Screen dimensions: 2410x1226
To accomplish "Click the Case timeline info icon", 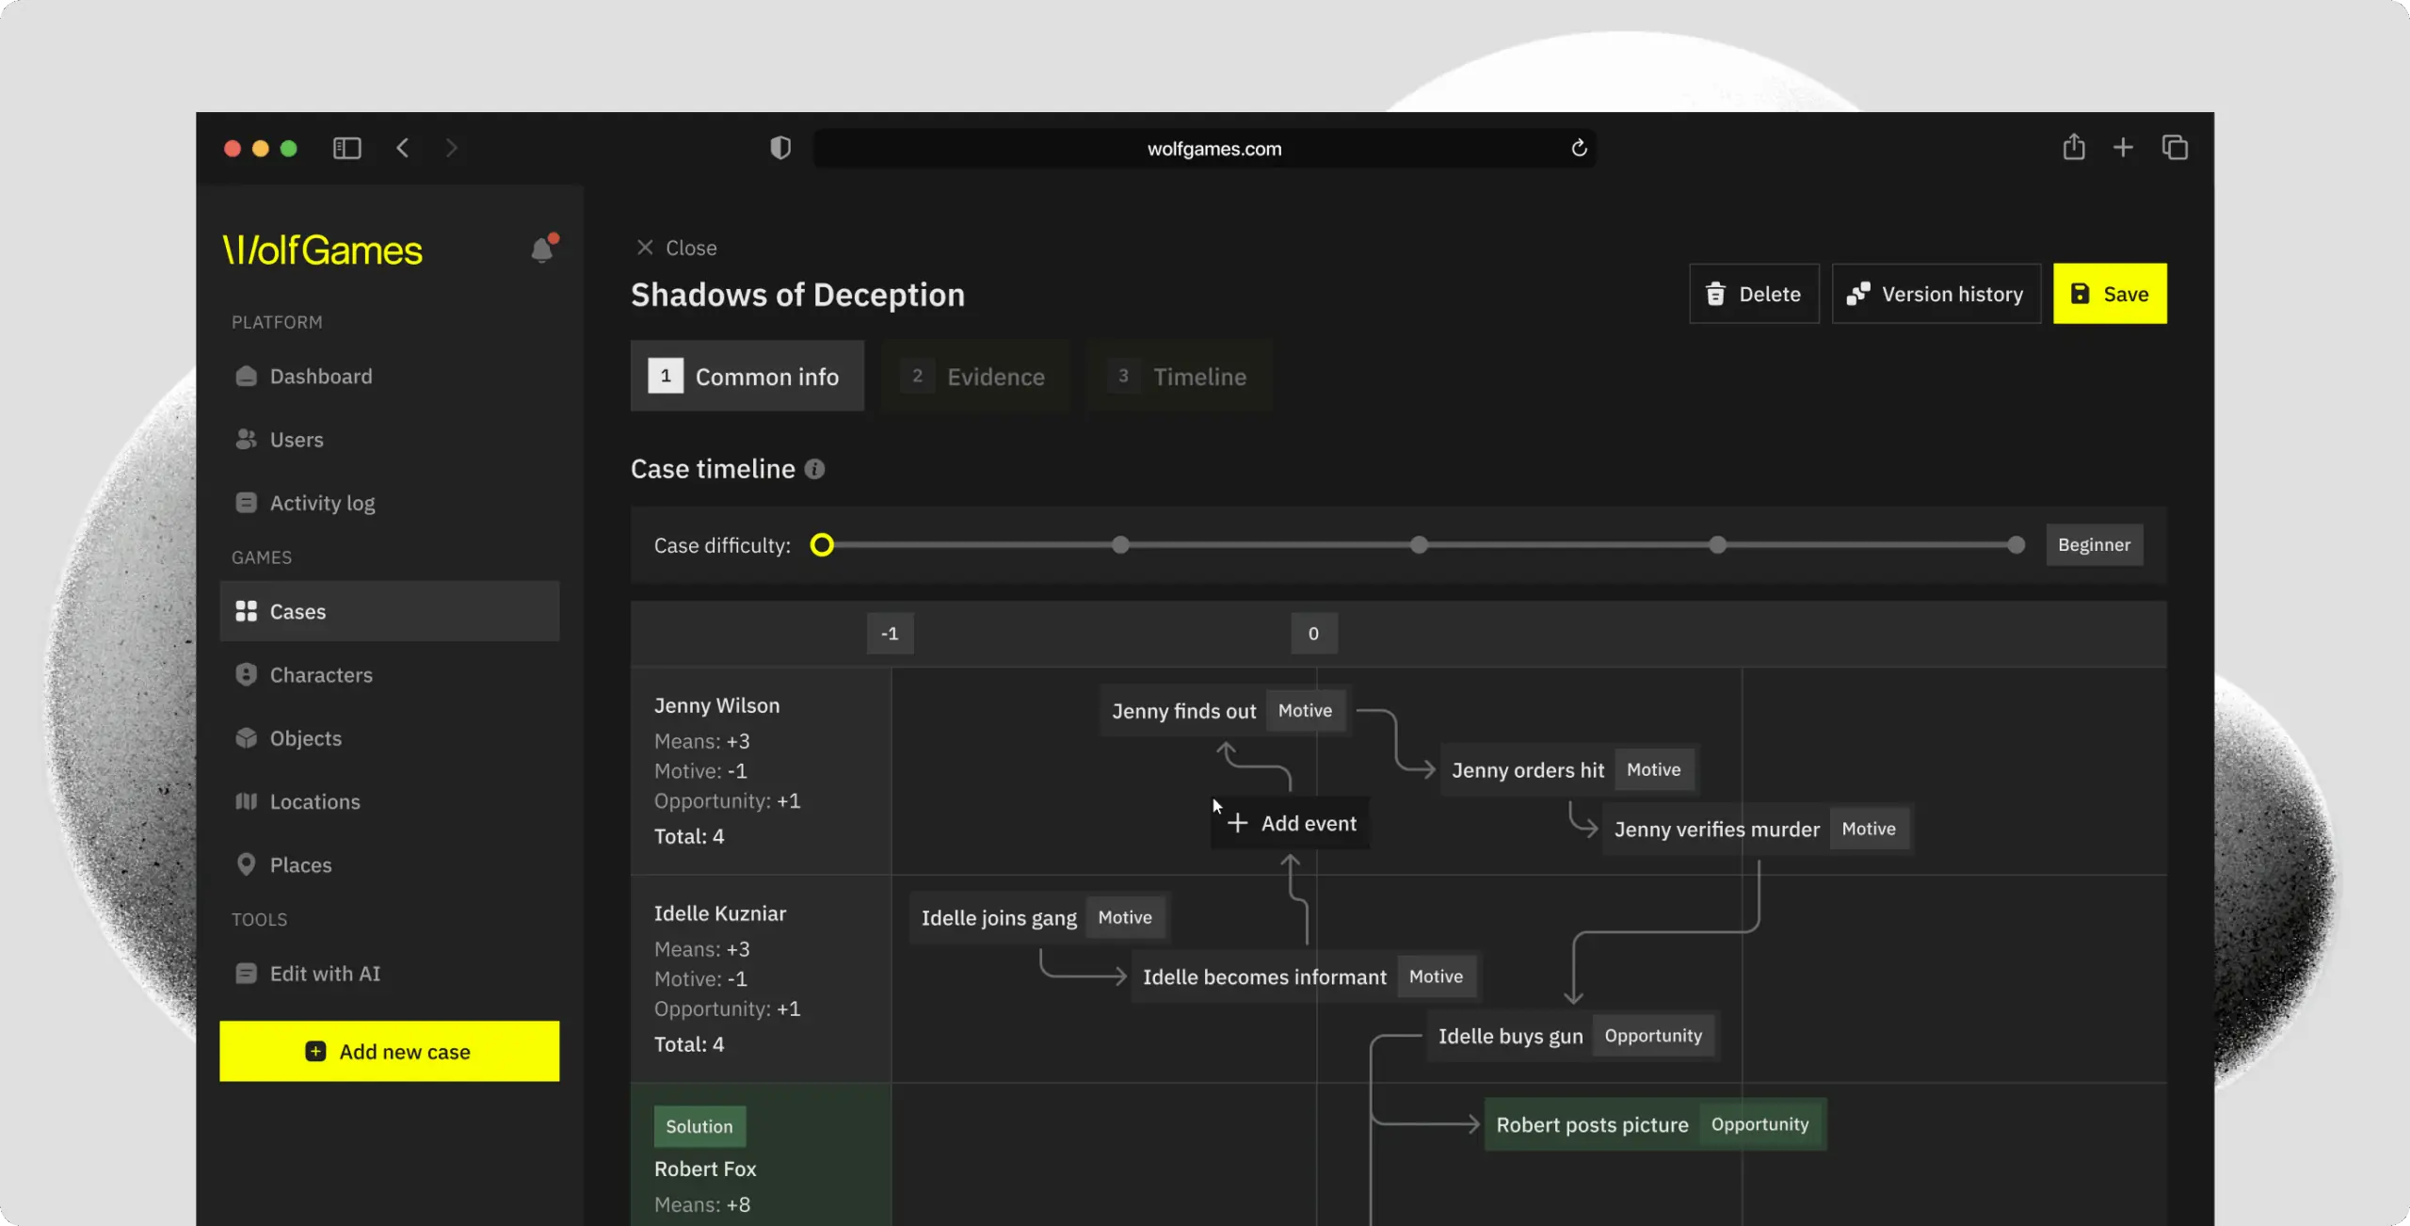I will (x=814, y=469).
